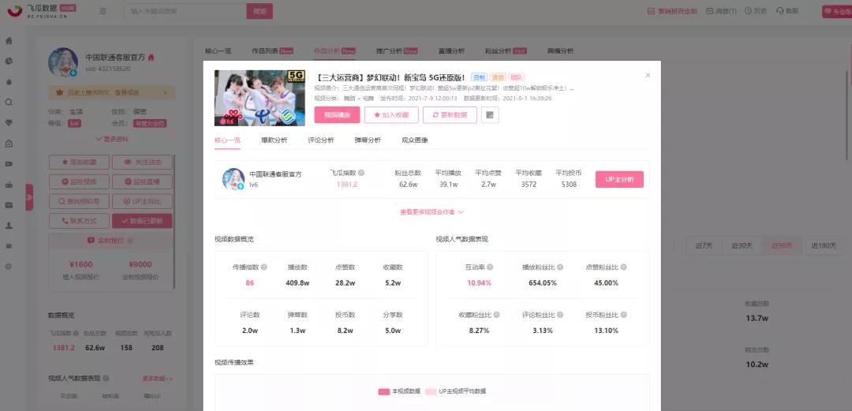Click the uploader avatar in the dialog
The image size is (852, 411).
[x=233, y=179]
